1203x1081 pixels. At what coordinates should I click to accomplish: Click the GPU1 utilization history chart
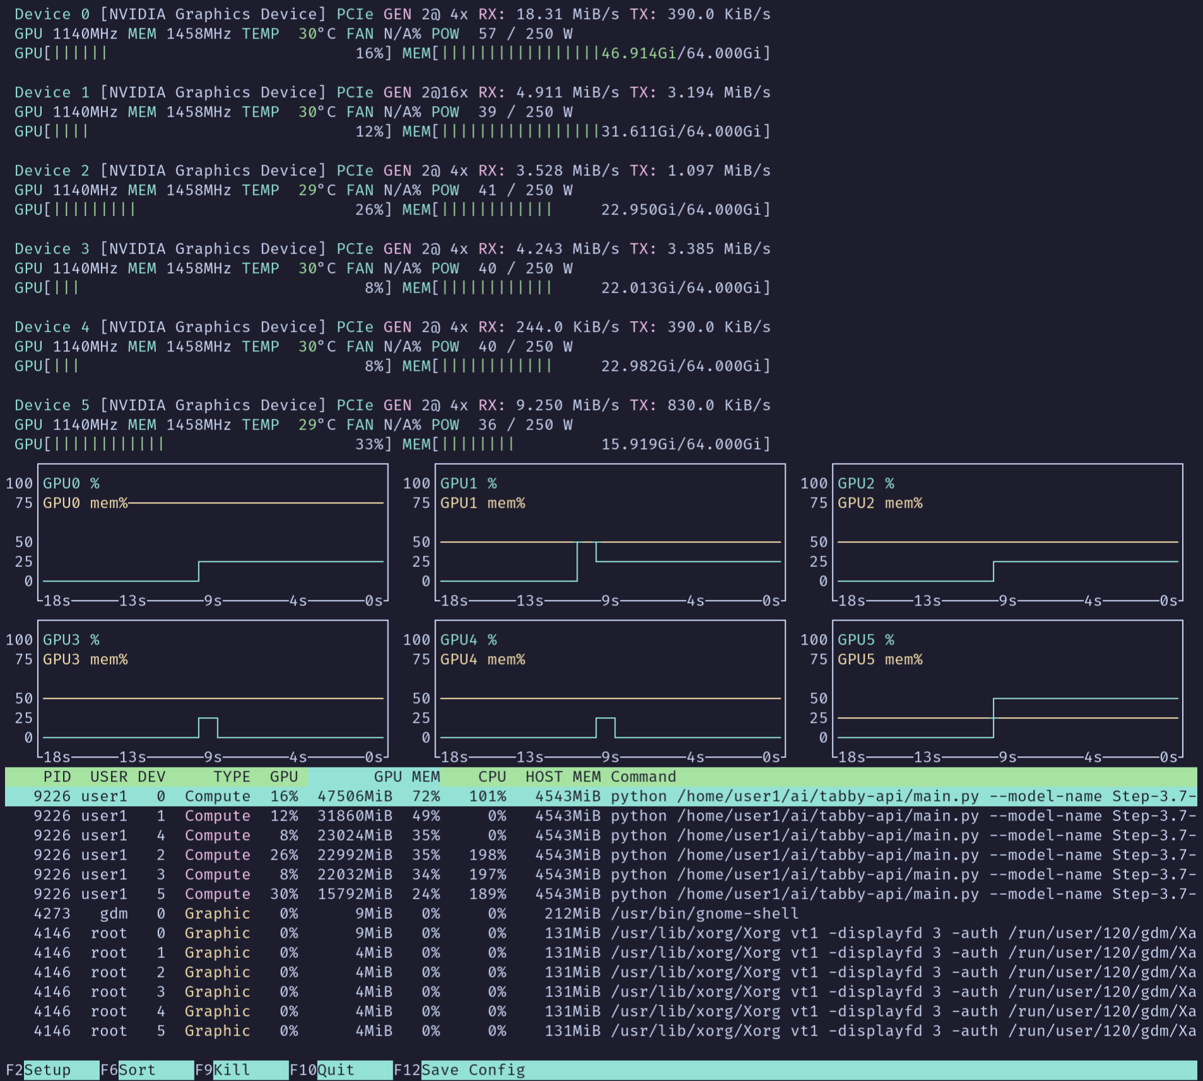pyautogui.click(x=610, y=534)
